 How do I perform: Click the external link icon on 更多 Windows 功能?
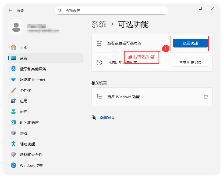(206, 97)
